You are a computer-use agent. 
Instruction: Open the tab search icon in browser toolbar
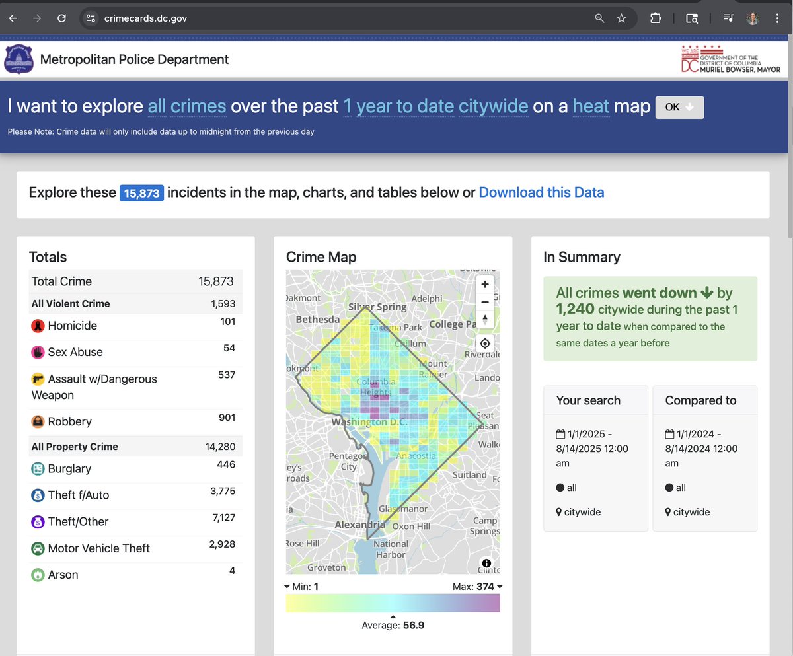pos(692,18)
